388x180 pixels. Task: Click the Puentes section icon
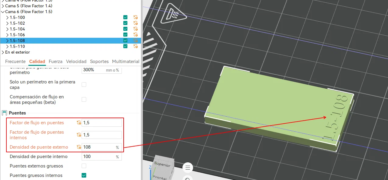pyautogui.click(x=4, y=113)
